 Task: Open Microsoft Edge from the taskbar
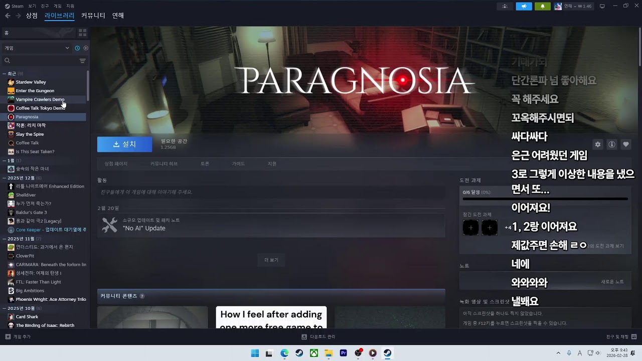click(x=284, y=353)
